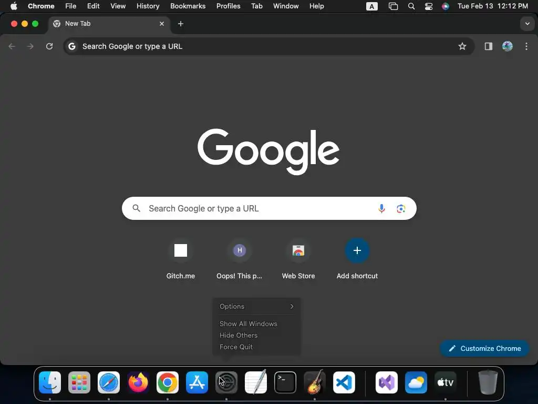The image size is (538, 404).
Task: Open Finder from the Dock
Action: (50, 382)
